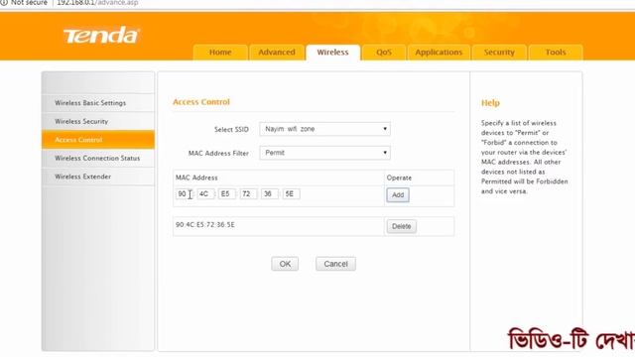Go to the Applications tab
635x357 pixels.
pyautogui.click(x=439, y=53)
